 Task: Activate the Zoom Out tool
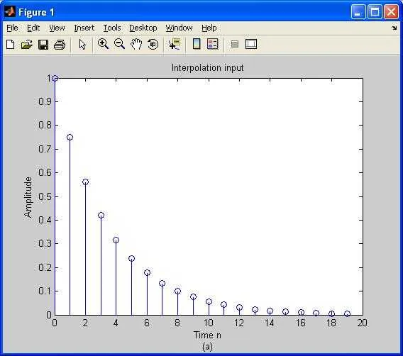[119, 44]
